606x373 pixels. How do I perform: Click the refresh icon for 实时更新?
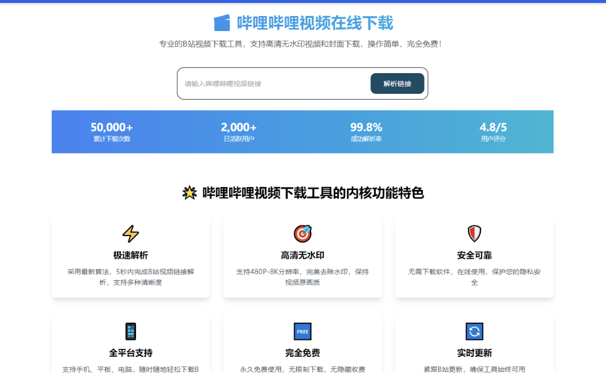[474, 332]
